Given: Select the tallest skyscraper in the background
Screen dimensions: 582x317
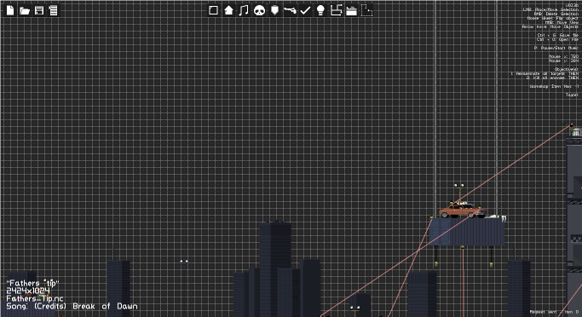Looking at the screenshot, I should 275,268.
